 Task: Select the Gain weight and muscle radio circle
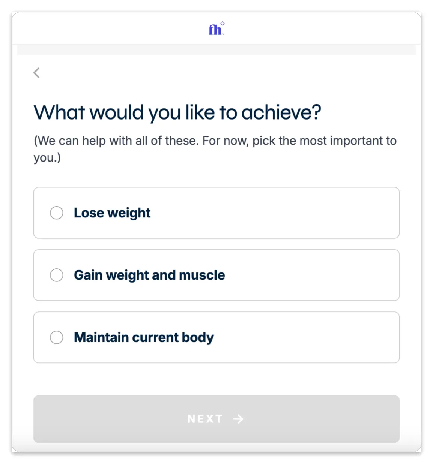(57, 275)
